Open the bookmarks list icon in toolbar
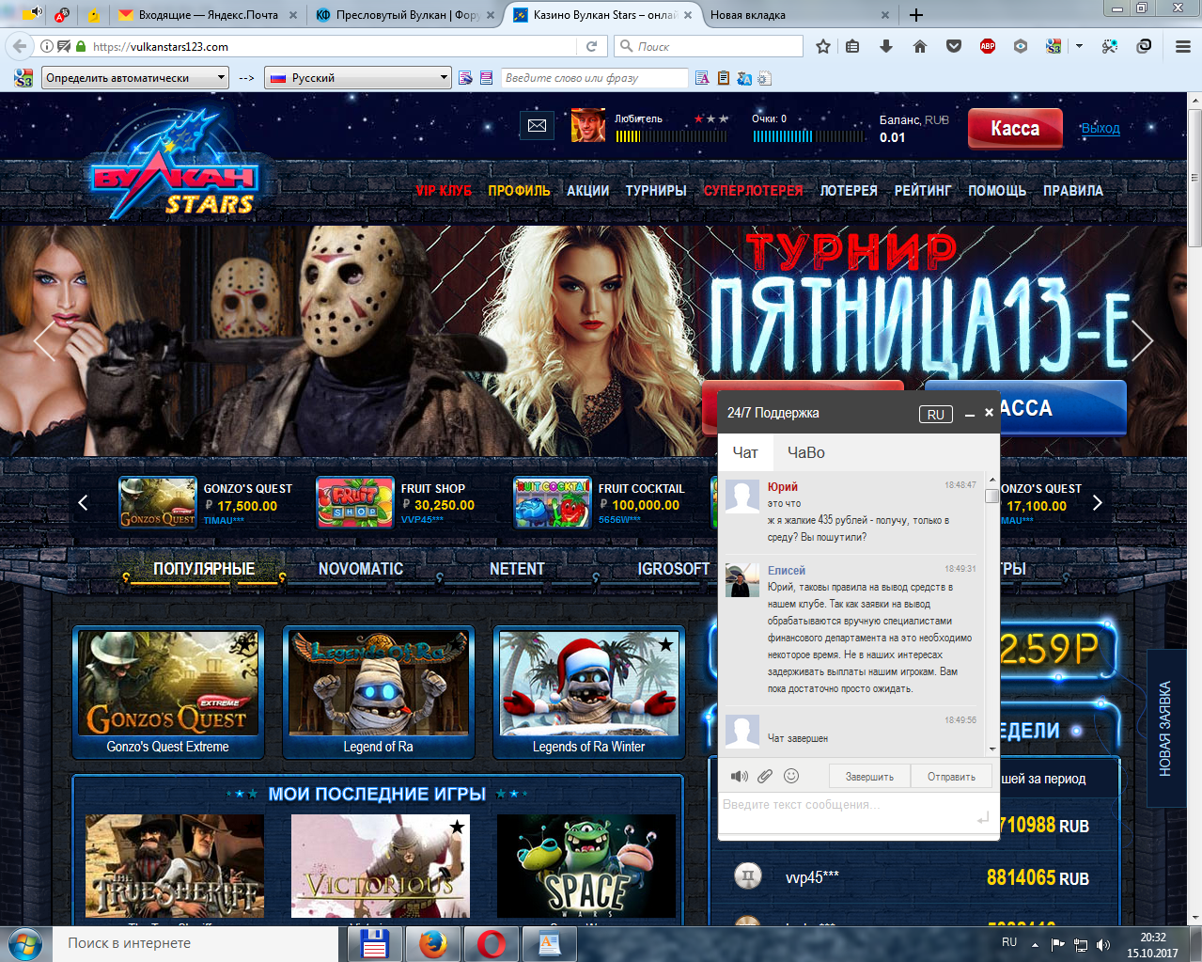 [852, 46]
